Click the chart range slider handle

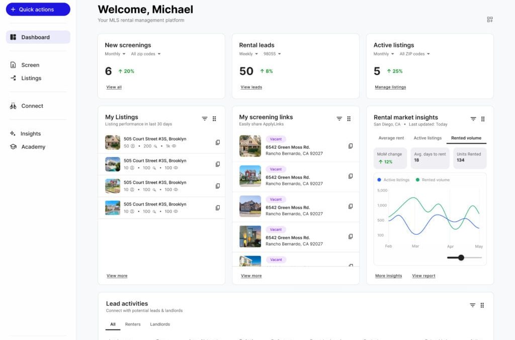click(461, 257)
